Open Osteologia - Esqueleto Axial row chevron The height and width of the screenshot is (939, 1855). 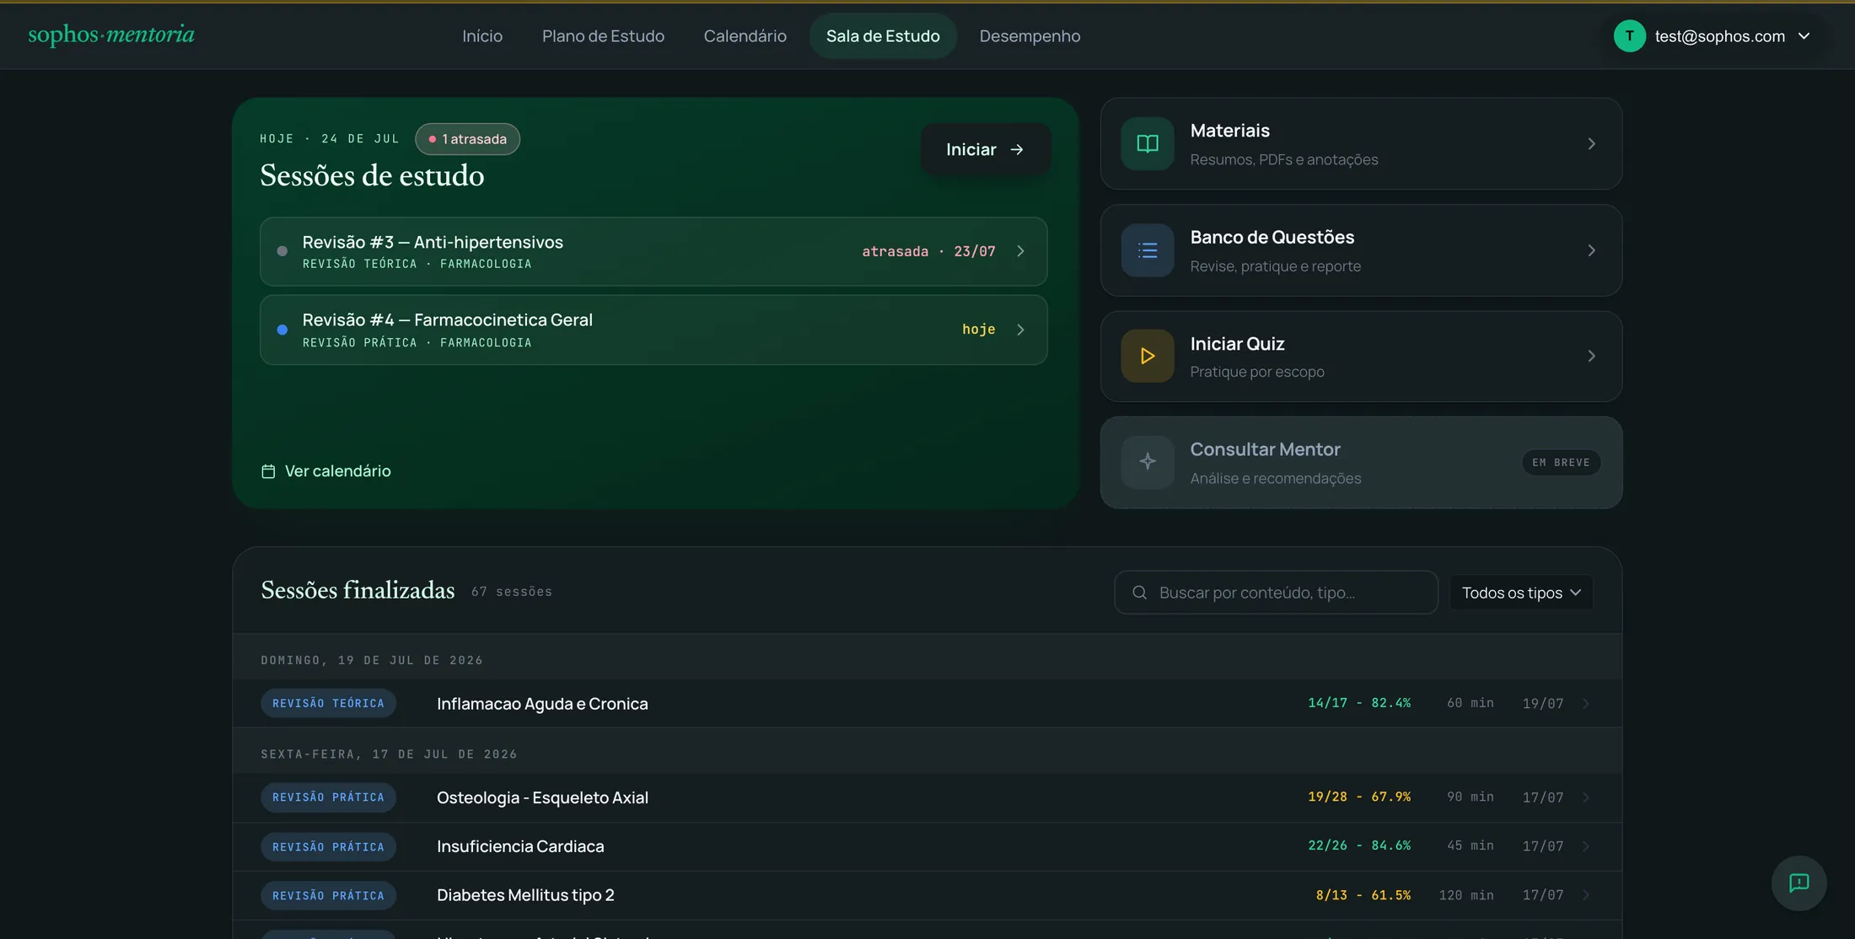coord(1585,797)
